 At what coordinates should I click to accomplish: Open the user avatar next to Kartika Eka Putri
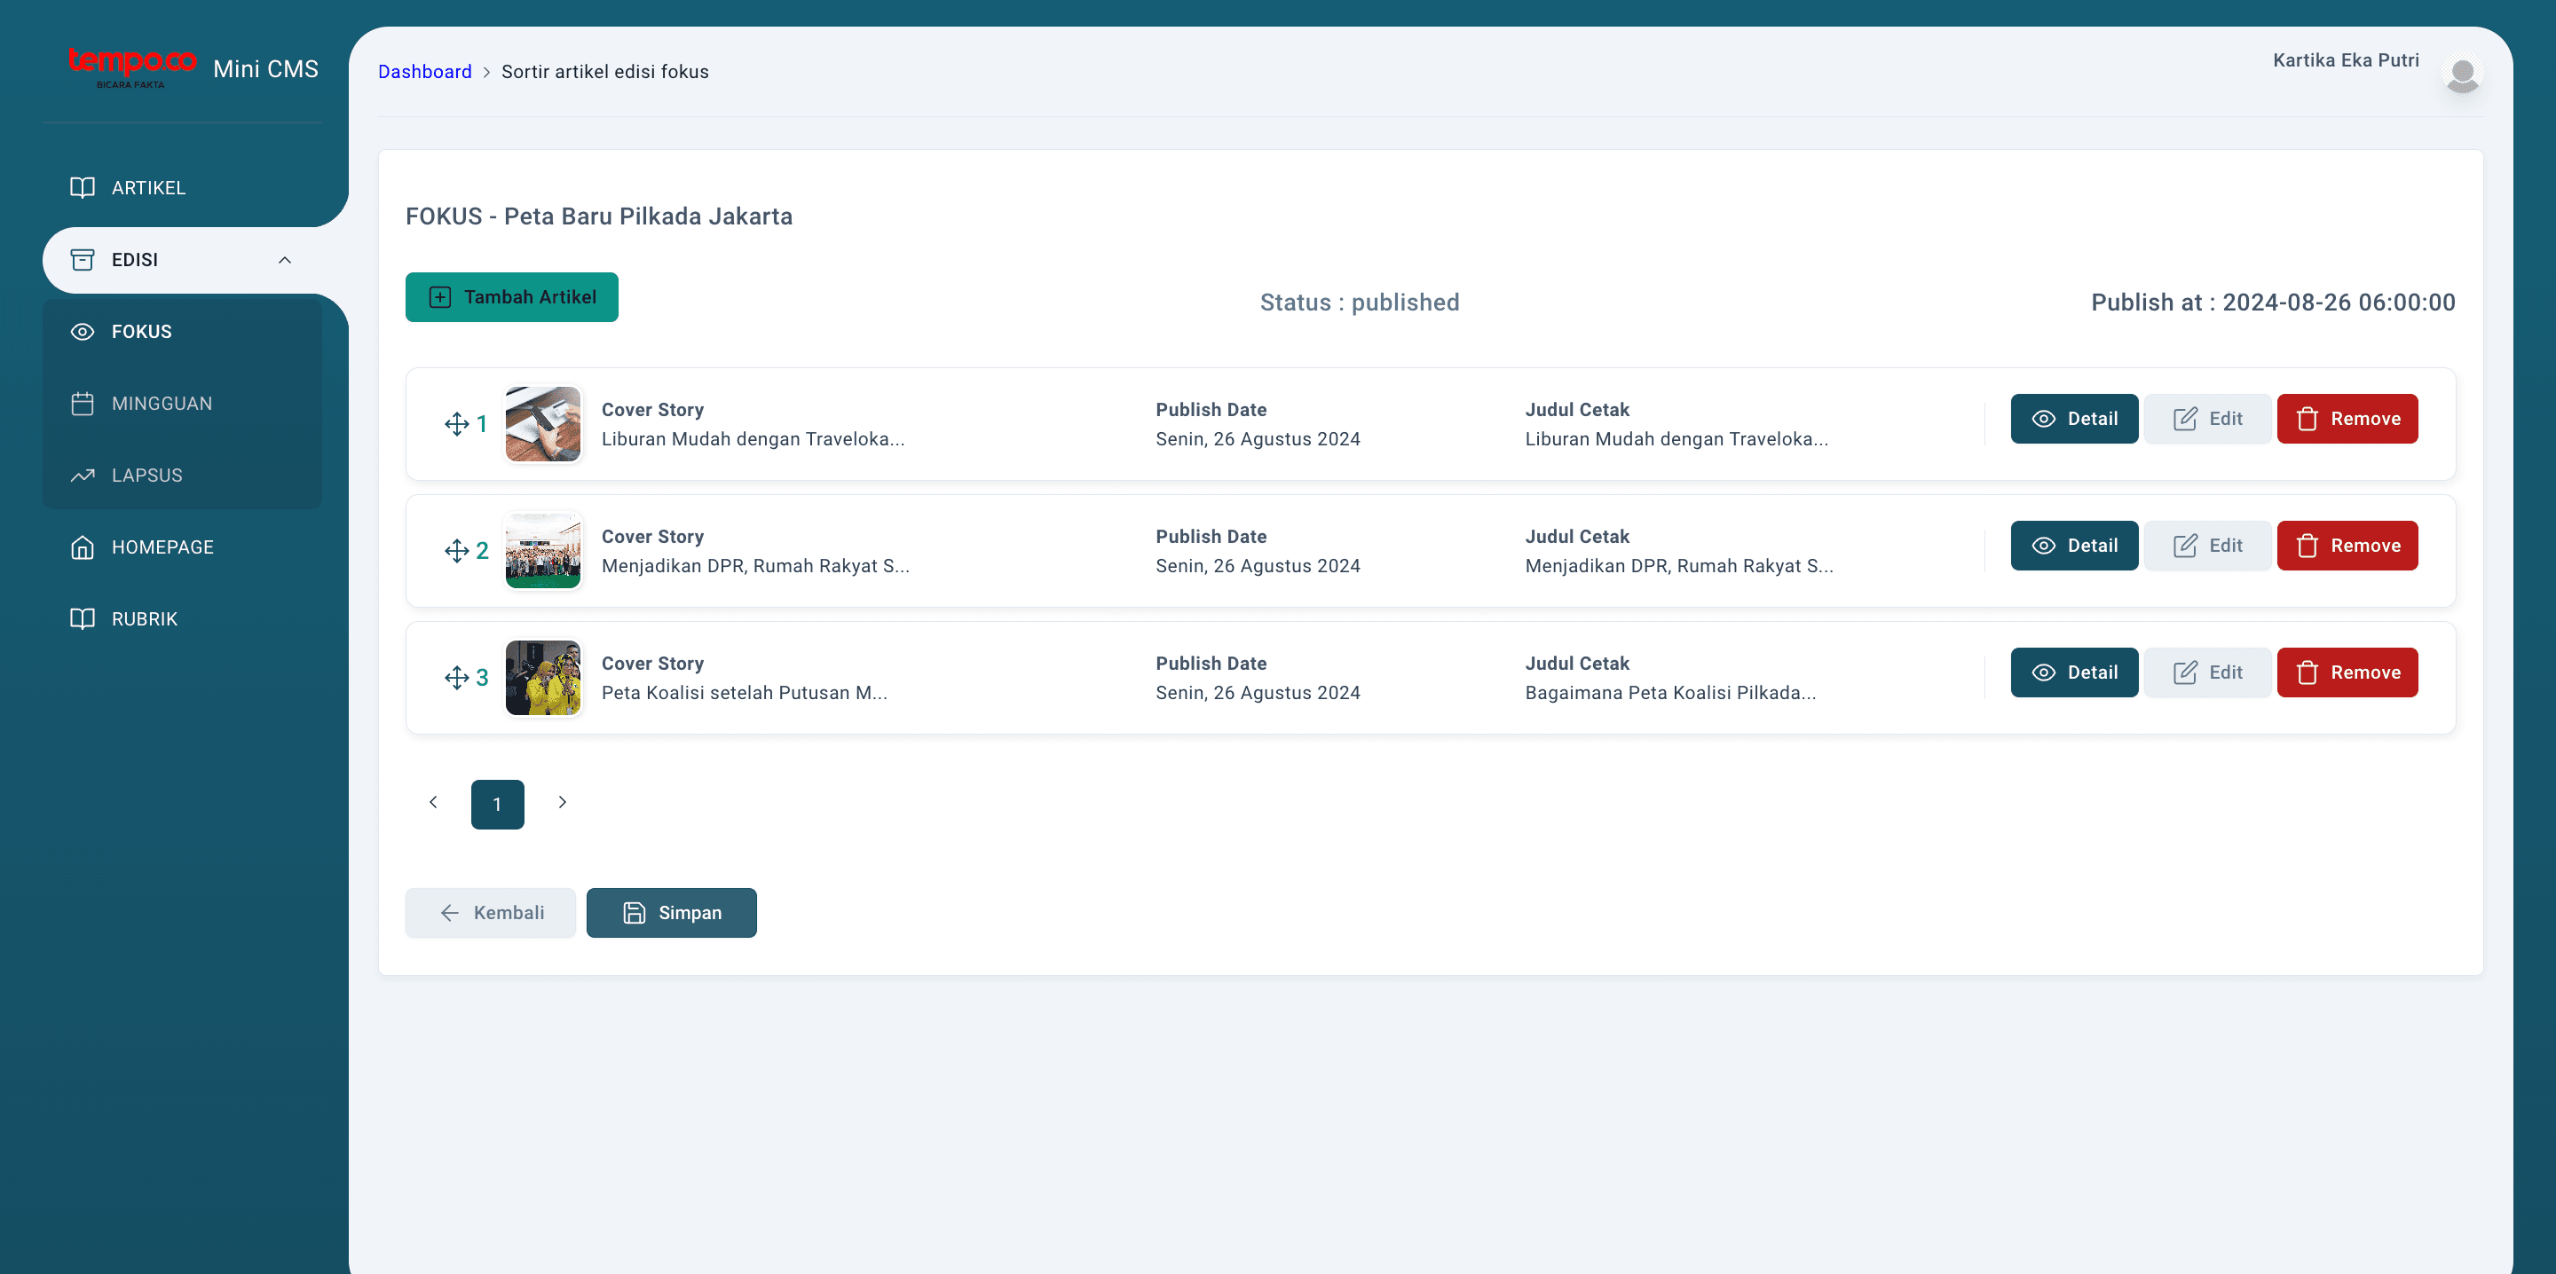(2462, 75)
